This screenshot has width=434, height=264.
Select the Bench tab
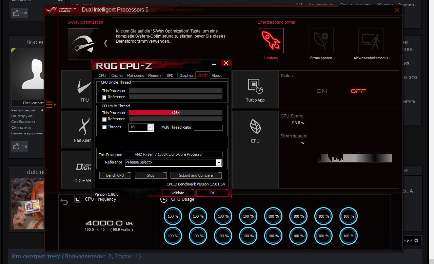[x=202, y=75]
